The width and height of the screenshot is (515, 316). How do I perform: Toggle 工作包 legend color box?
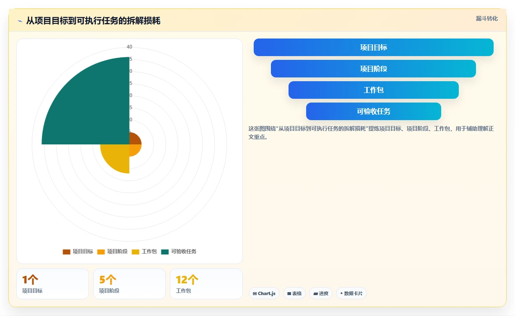(x=135, y=252)
